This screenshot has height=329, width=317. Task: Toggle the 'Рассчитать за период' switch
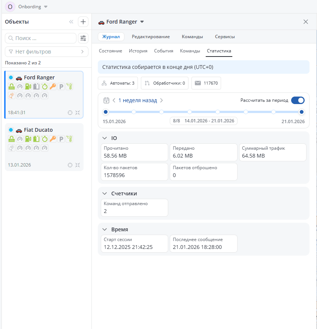[298, 100]
